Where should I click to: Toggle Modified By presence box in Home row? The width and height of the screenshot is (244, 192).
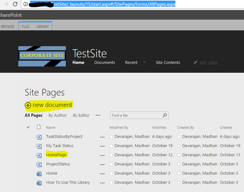pos(111,173)
